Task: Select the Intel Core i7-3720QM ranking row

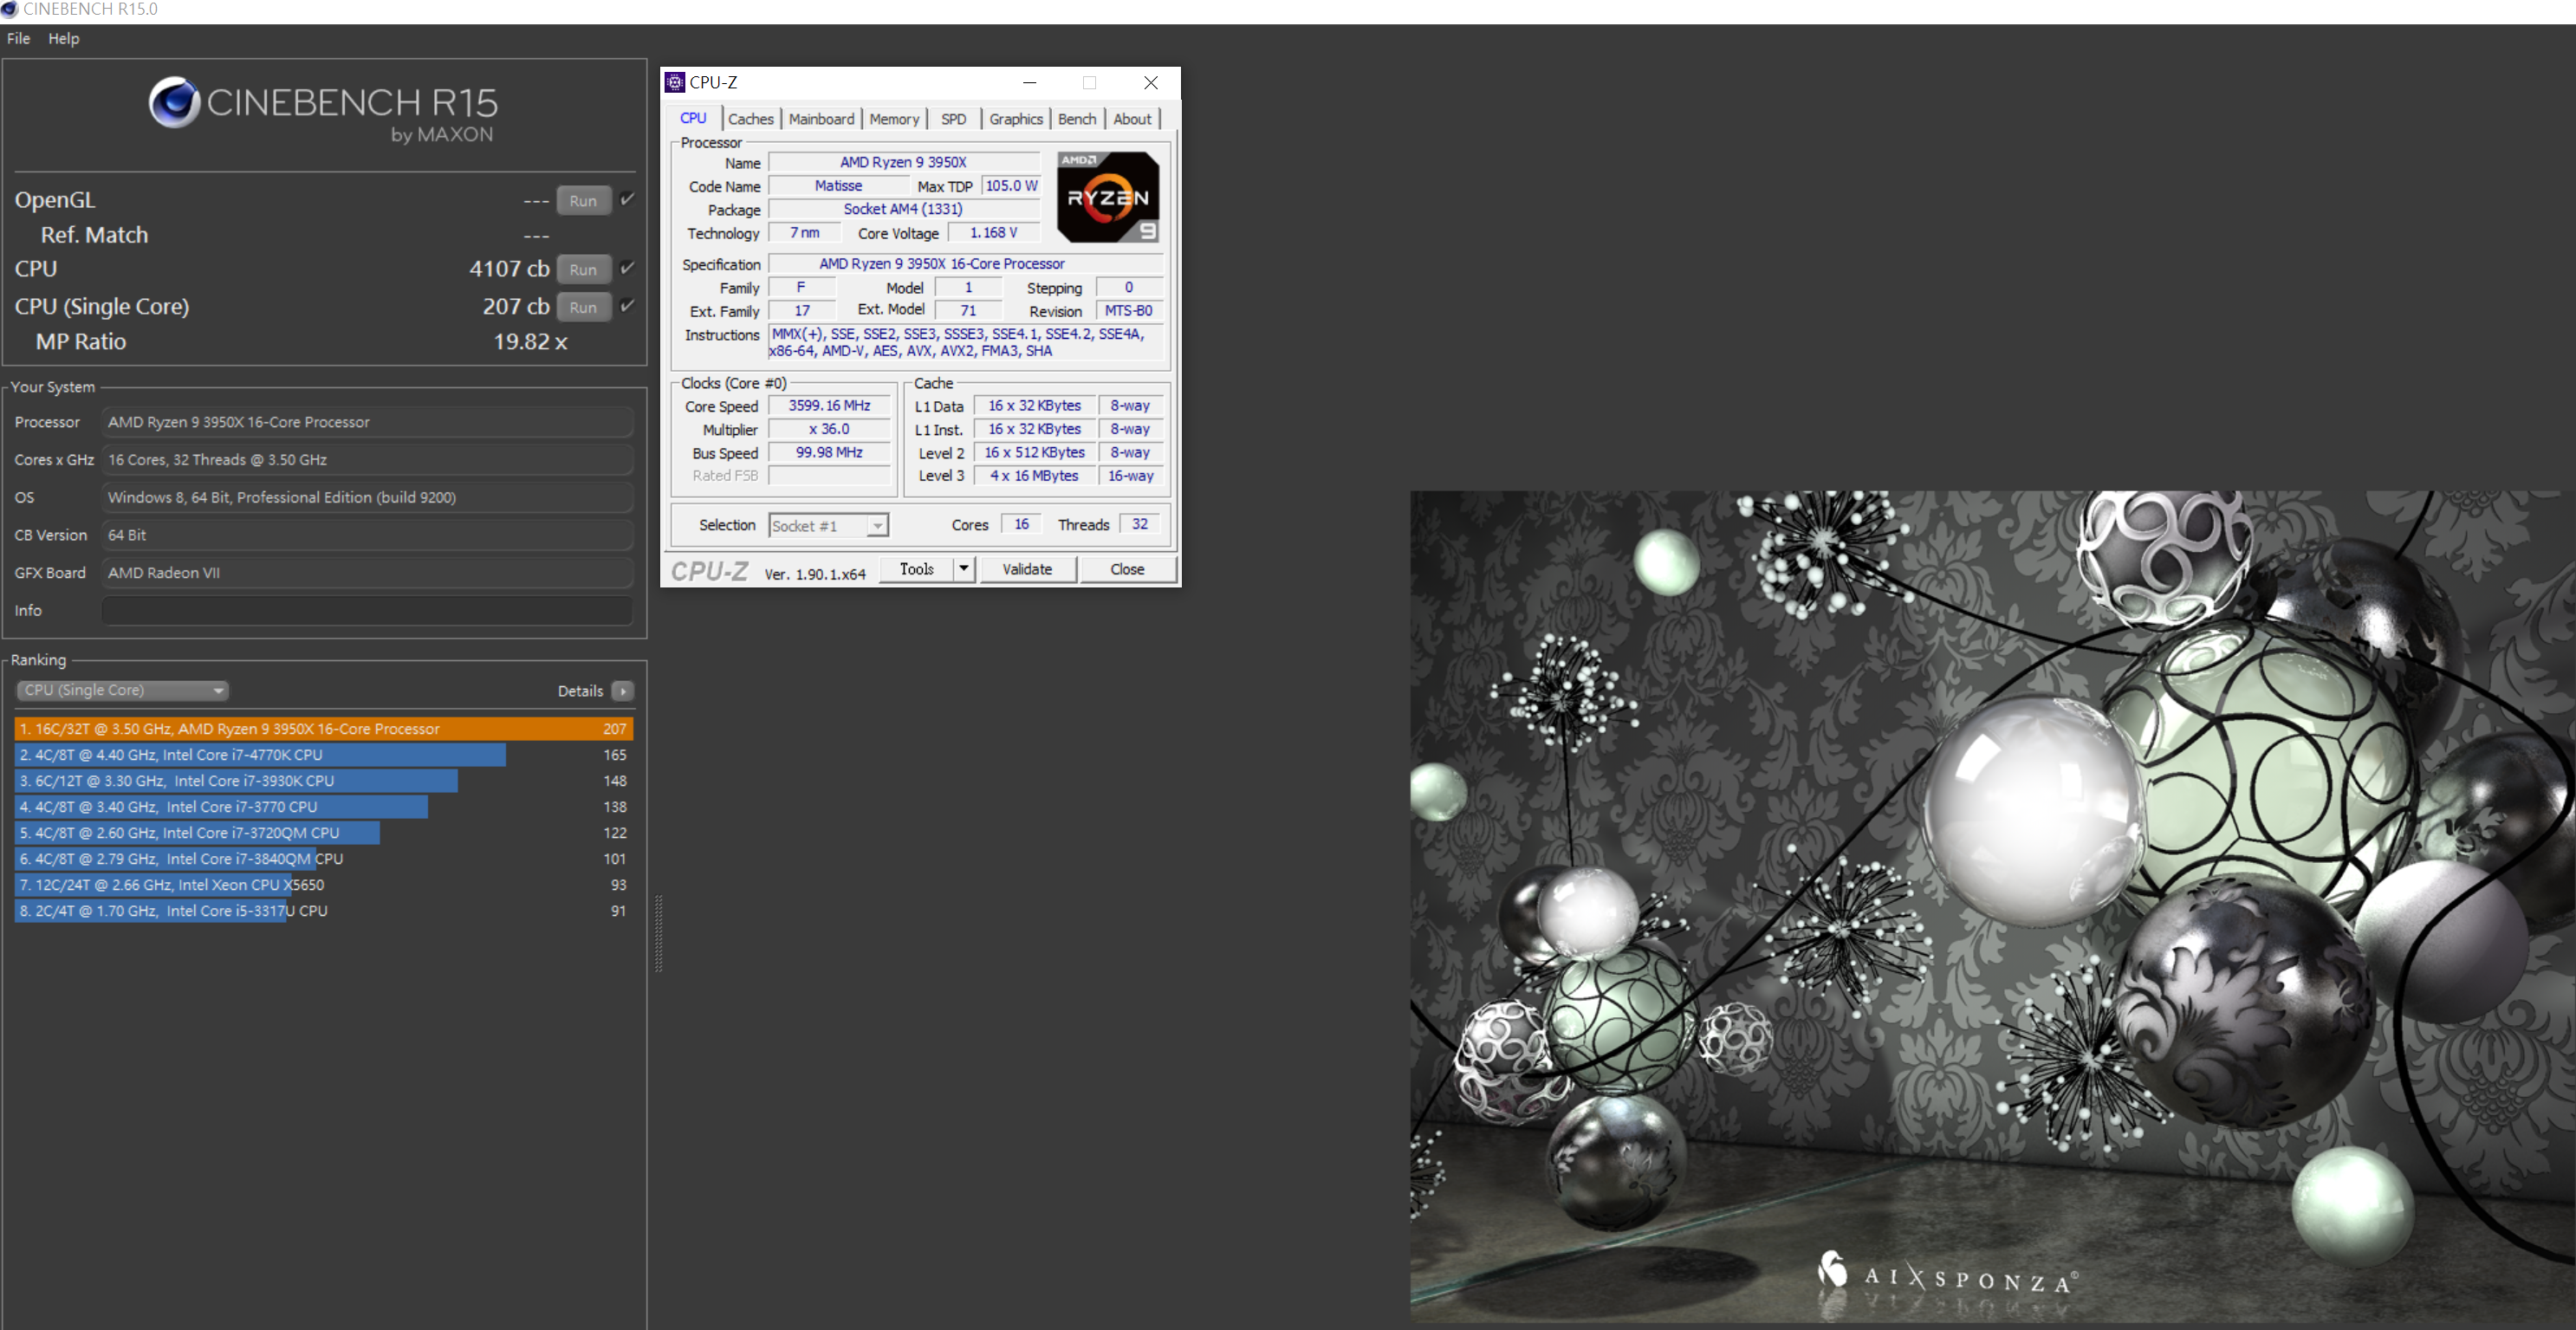Action: tap(324, 833)
